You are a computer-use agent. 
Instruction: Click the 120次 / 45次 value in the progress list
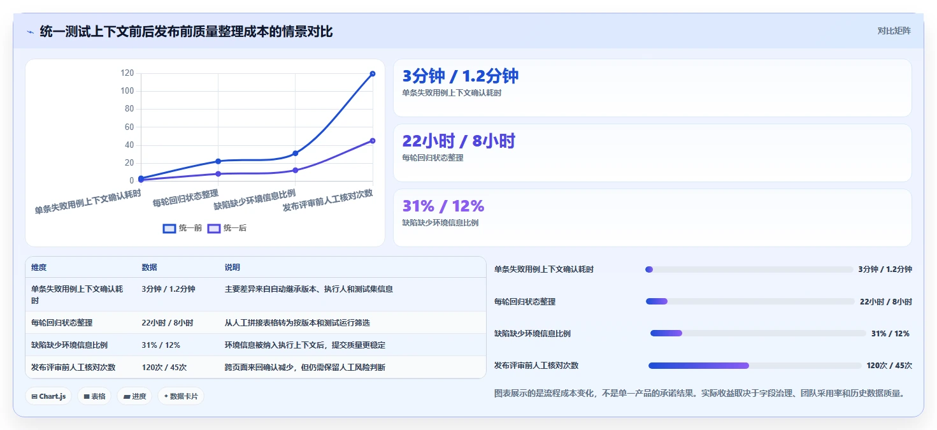coord(889,366)
